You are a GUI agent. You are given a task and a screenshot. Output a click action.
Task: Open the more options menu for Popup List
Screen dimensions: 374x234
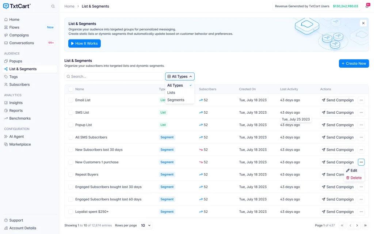pos(361,125)
